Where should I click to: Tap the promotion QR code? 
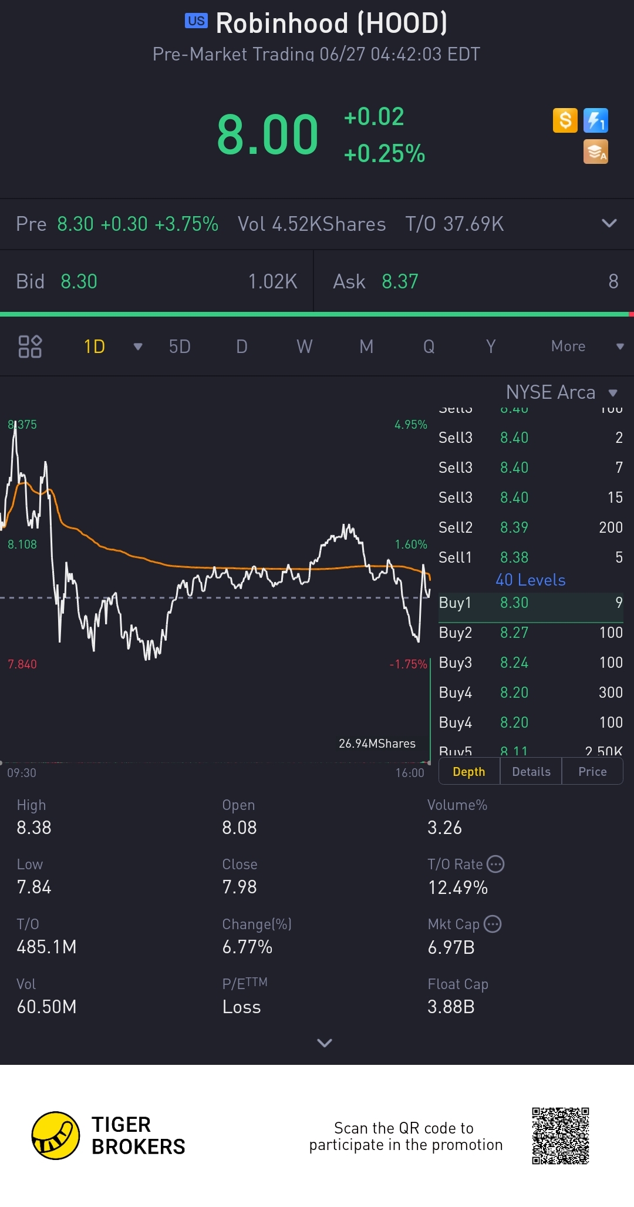coord(561,1136)
